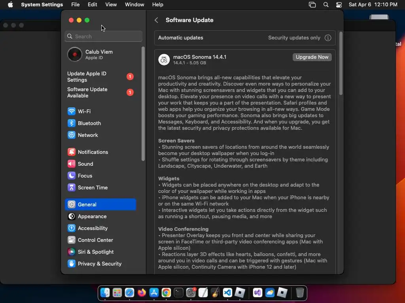Open Calub Viem Apple ID profile
Screen dimensions: 405x303
click(100, 54)
